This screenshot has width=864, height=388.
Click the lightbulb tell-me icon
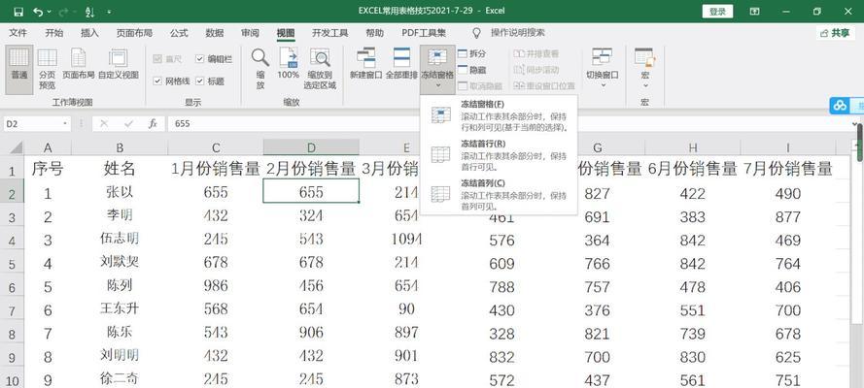[x=476, y=33]
